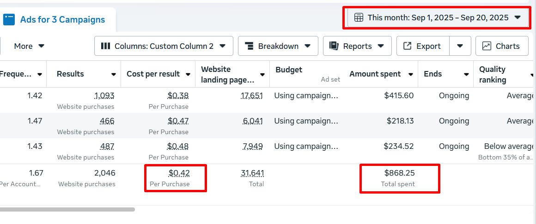Click the horizontal scrollbar below the table
Image resolution: width=536 pixels, height=224 pixels.
click(67, 209)
